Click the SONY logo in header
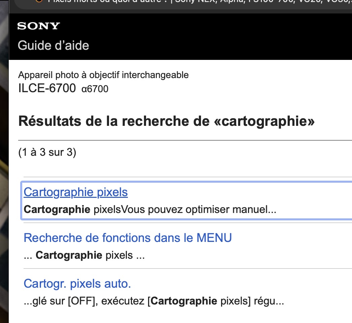 point(38,26)
